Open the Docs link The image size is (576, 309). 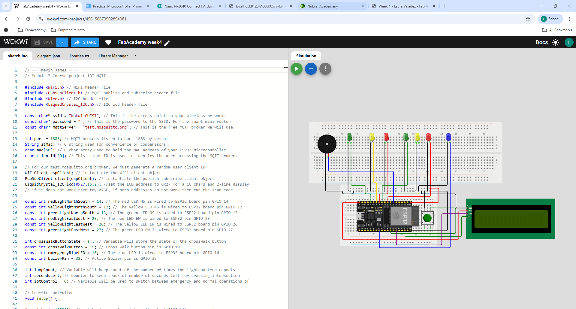pos(542,42)
